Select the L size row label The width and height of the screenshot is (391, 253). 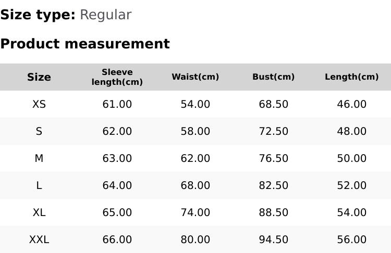click(x=39, y=185)
